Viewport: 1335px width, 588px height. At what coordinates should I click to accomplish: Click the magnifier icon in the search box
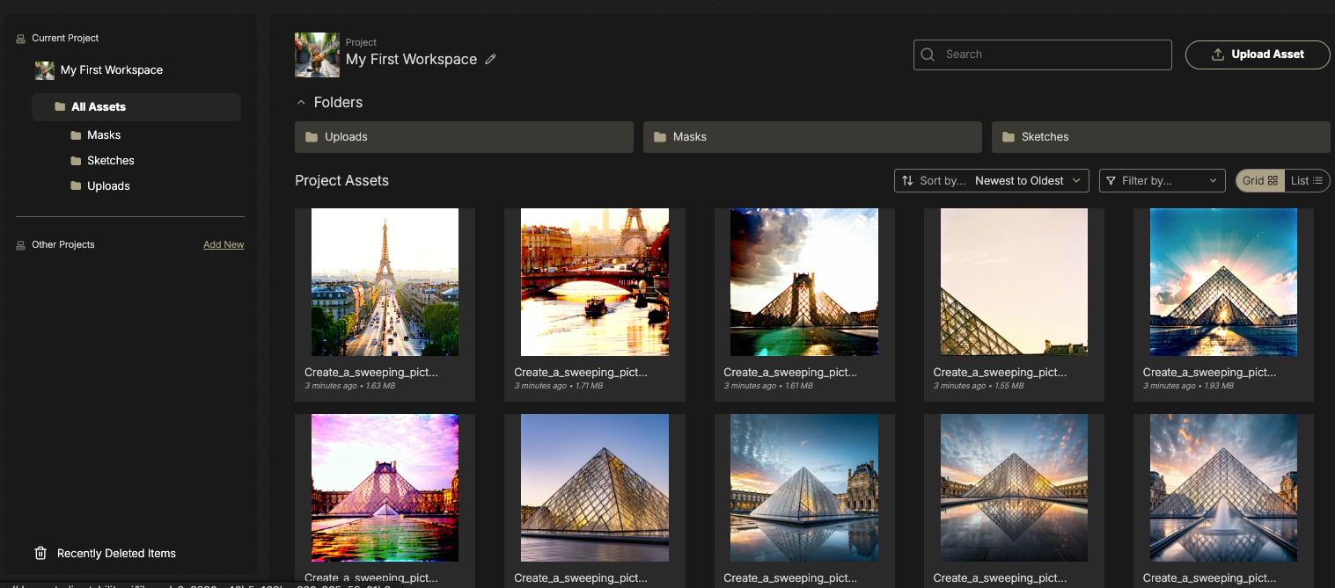pos(928,54)
